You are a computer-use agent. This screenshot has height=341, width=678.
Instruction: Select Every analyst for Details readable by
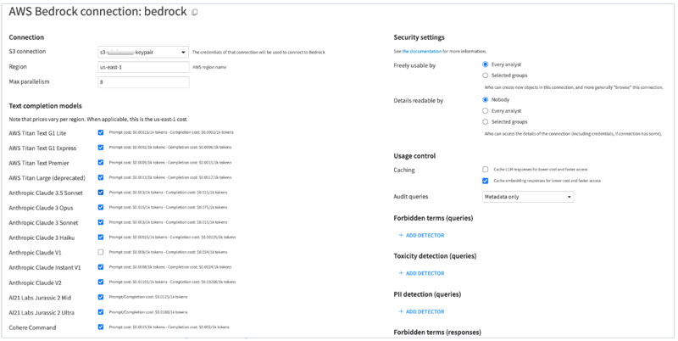coord(485,111)
